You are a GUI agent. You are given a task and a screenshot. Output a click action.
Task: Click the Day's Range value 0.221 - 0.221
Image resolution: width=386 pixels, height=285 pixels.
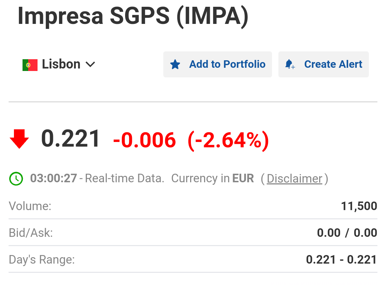(341, 260)
